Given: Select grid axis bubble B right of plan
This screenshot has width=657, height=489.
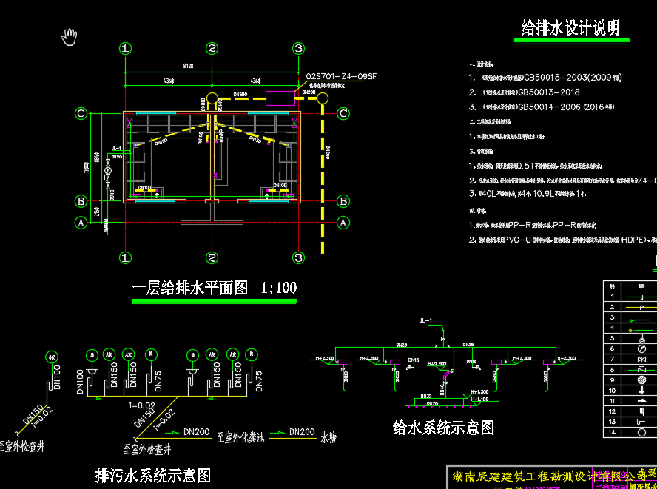Looking at the screenshot, I should click(343, 201).
